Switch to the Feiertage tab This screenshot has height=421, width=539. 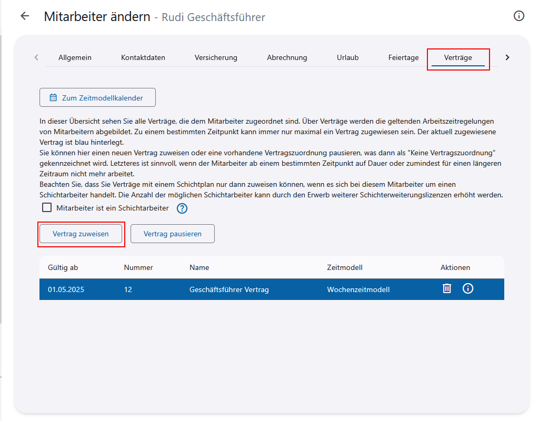click(403, 58)
